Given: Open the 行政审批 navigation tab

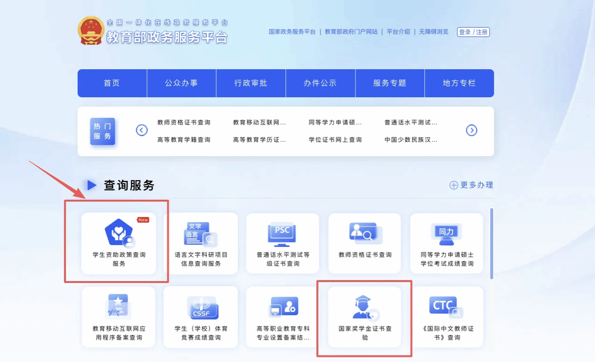Looking at the screenshot, I should point(251,83).
